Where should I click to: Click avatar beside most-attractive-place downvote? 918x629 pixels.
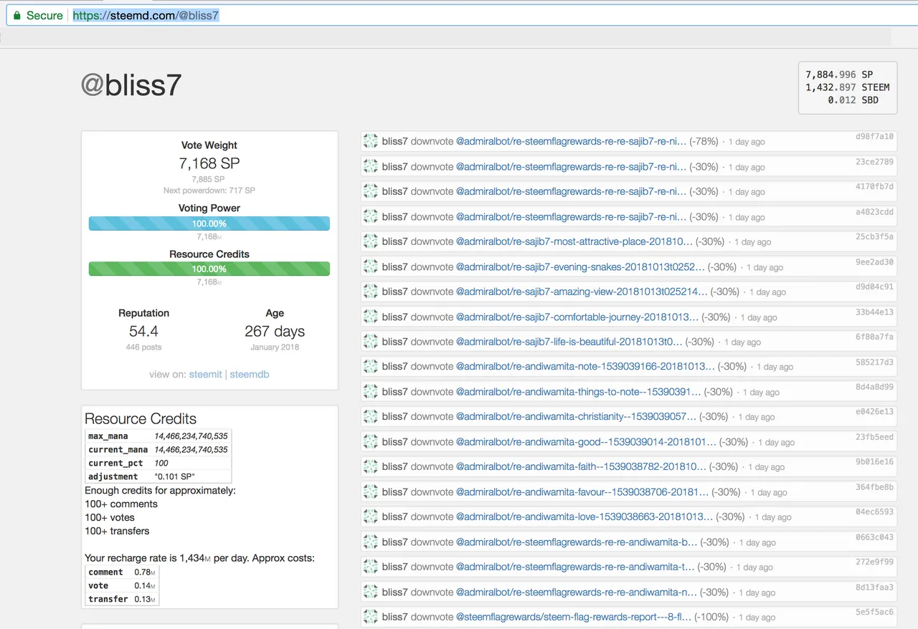coord(370,241)
